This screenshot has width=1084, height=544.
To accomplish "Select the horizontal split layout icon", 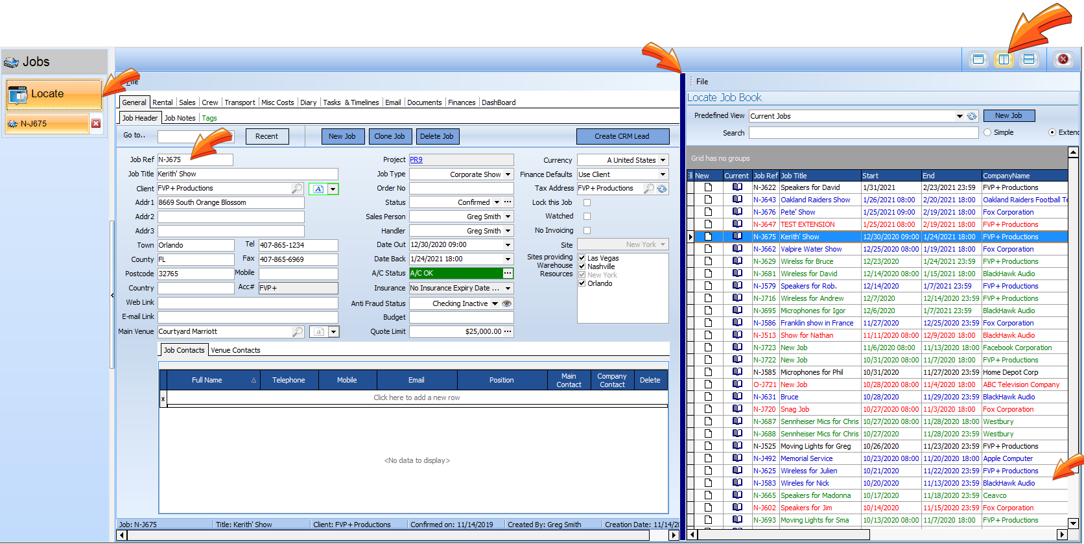I will [1028, 60].
